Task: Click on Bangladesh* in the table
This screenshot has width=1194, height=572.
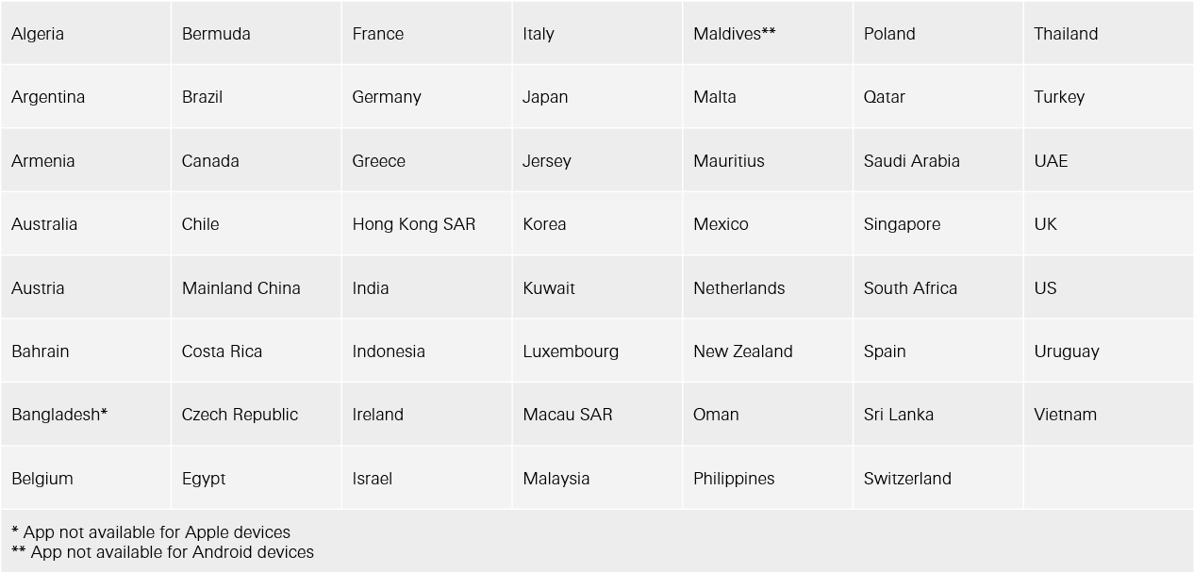Action: click(59, 415)
